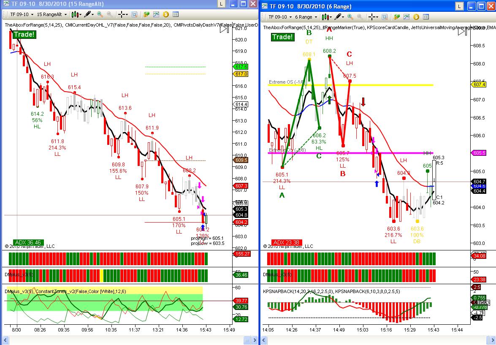
Task: Open crosshair cursor dropdown in 15 RangeAlt window
Action: pyautogui.click(x=122, y=14)
